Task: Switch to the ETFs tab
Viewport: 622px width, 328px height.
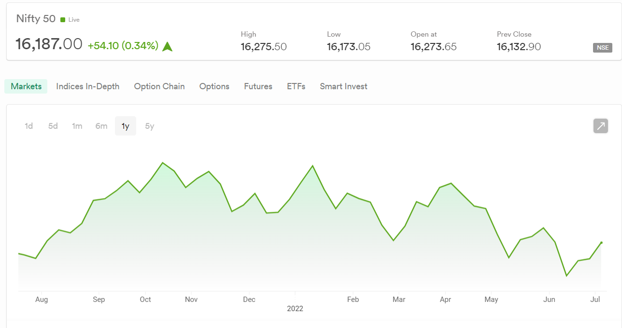Action: pos(296,86)
